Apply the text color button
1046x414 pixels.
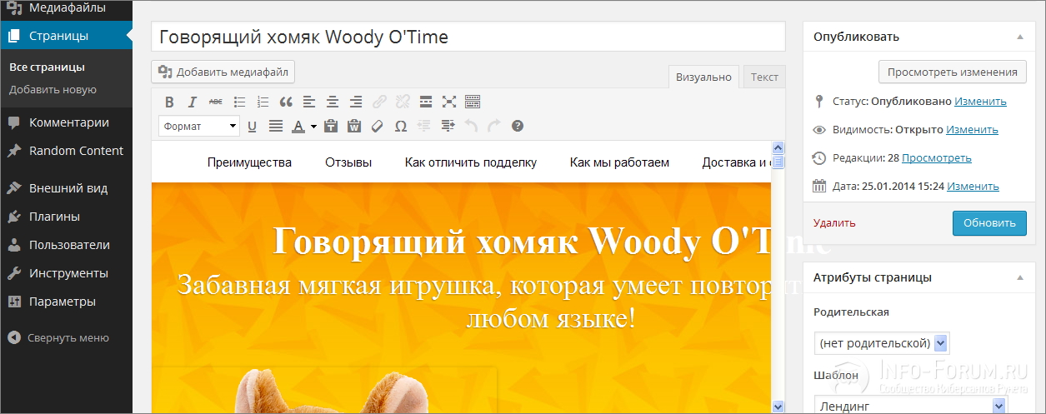(x=298, y=126)
